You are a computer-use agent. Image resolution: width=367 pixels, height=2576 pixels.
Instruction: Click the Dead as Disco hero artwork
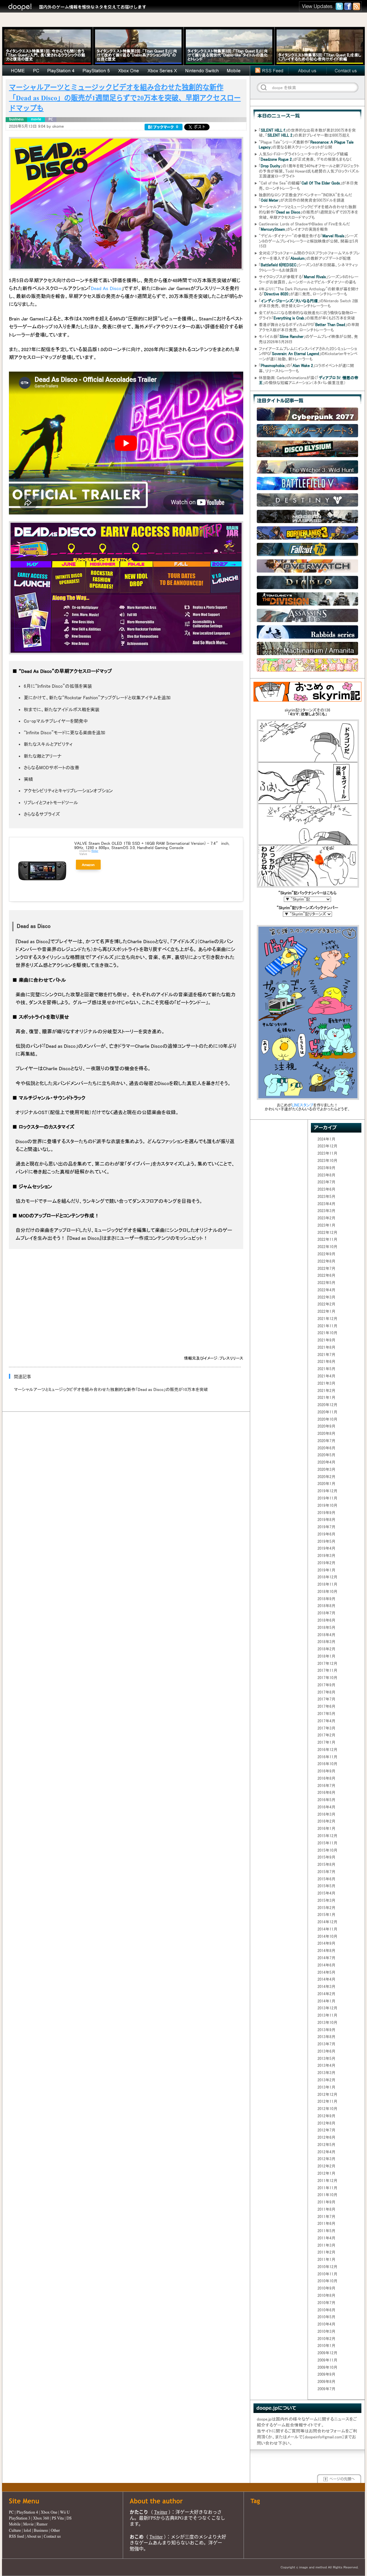click(126, 204)
